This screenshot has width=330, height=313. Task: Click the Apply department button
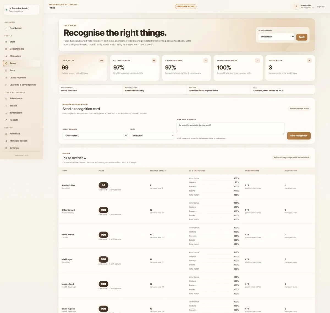302,37
